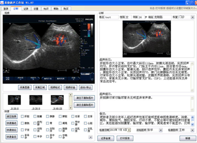Image resolution: width=197 pixels, height=143 pixels.
Task: Click 备注 text box scroll down arrow
Action: click(x=193, y=124)
